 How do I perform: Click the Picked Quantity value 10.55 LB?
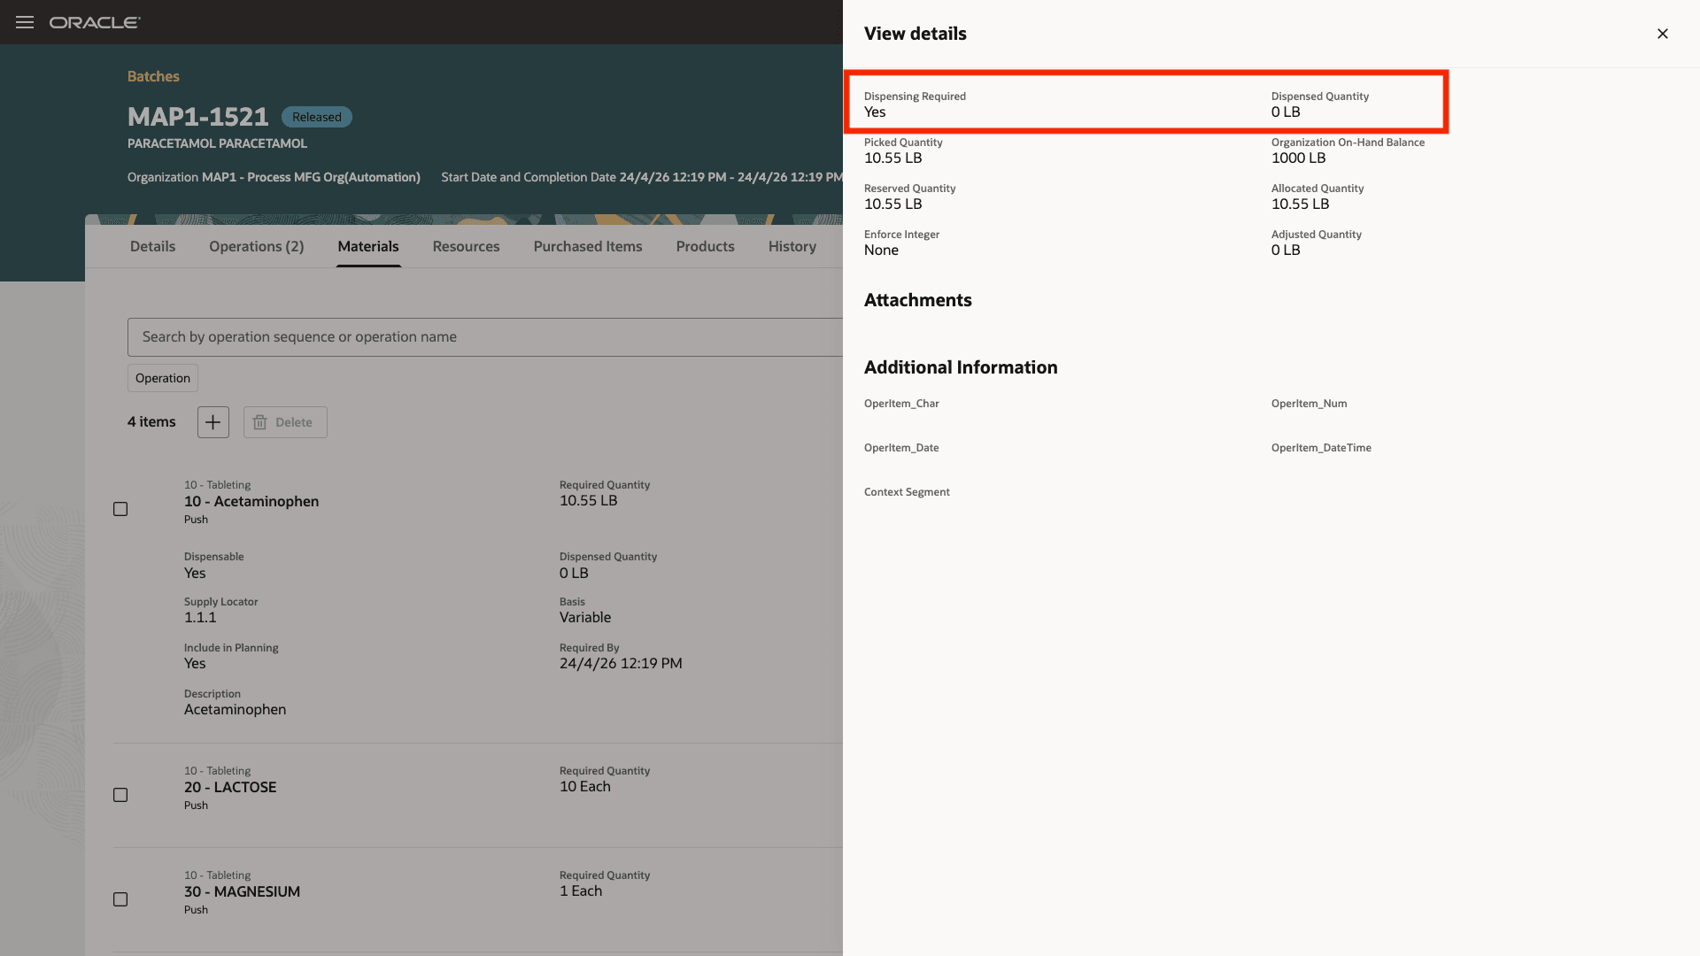pyautogui.click(x=893, y=158)
